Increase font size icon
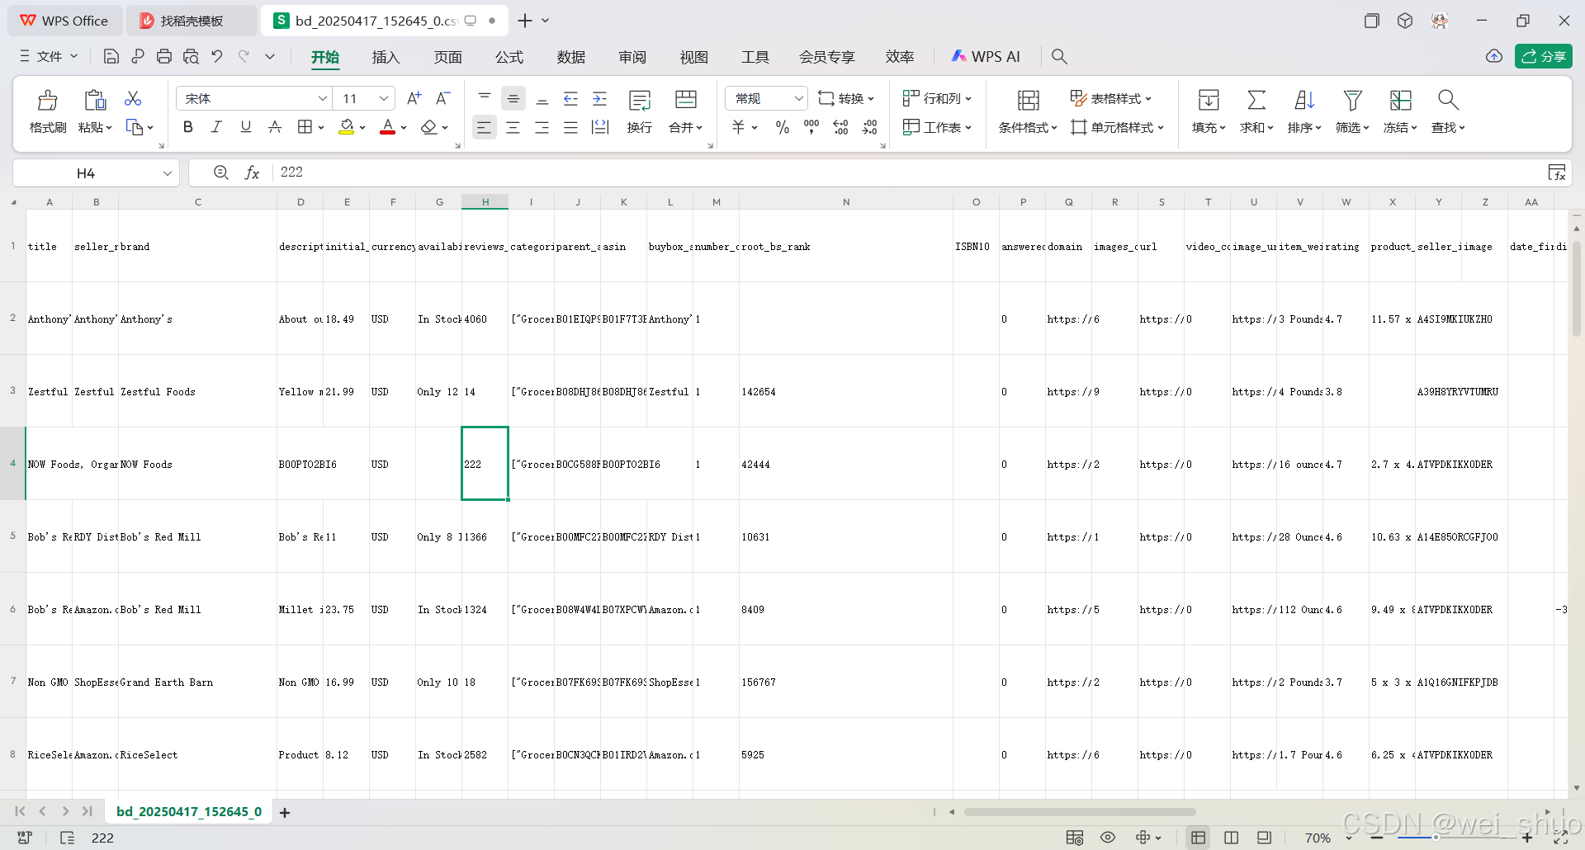This screenshot has width=1585, height=850. 414,98
